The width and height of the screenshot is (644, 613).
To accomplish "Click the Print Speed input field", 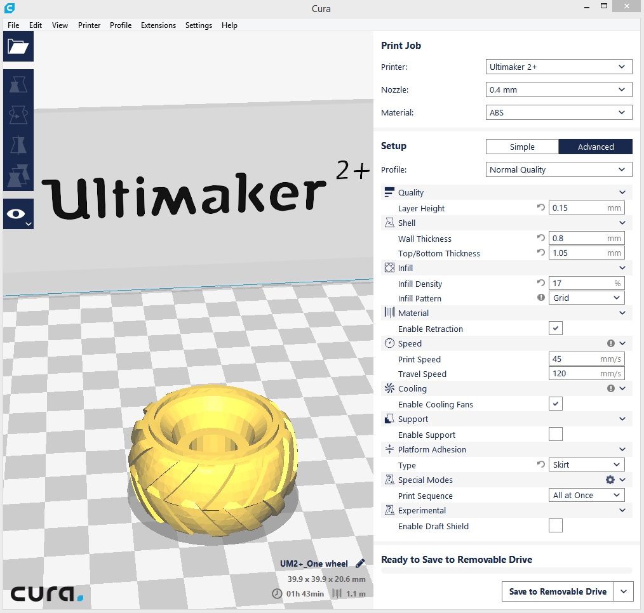I will 586,359.
